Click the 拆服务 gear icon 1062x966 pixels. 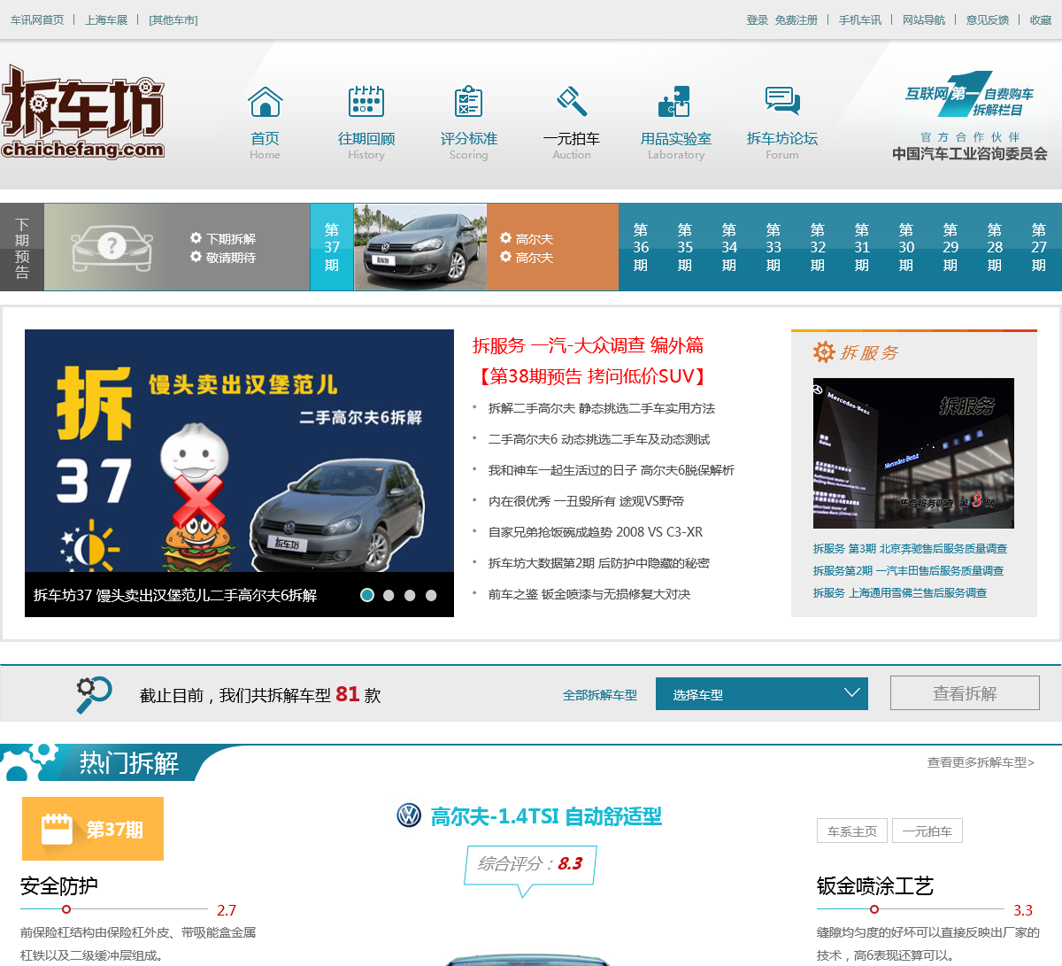click(824, 352)
